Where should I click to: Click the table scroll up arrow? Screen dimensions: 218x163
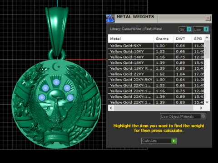click(x=207, y=38)
